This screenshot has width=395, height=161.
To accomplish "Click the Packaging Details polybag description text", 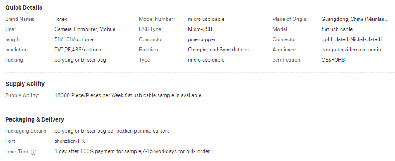I will point(112,131).
